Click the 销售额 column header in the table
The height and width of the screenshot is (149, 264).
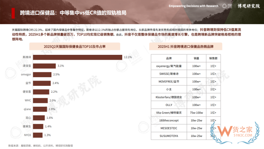point(213,58)
